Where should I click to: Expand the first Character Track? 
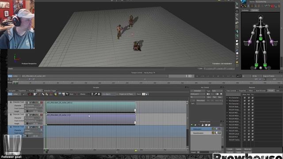pos(11,102)
